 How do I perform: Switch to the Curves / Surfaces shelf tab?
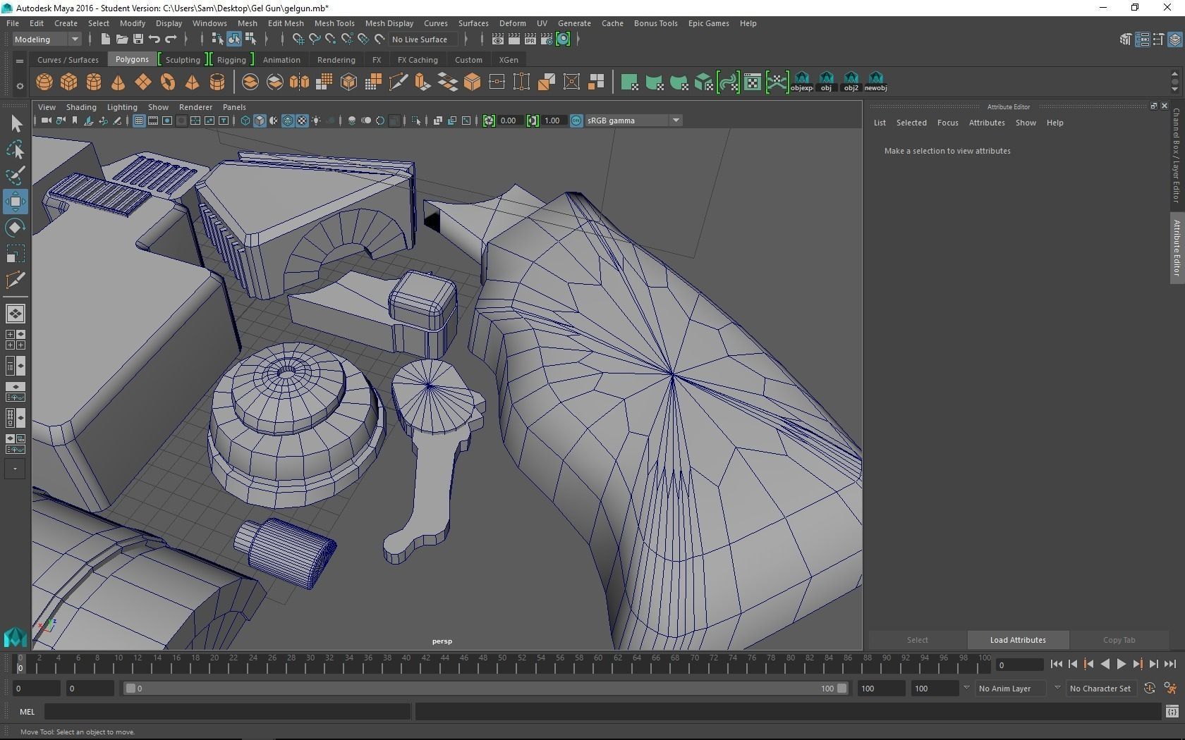pyautogui.click(x=68, y=60)
